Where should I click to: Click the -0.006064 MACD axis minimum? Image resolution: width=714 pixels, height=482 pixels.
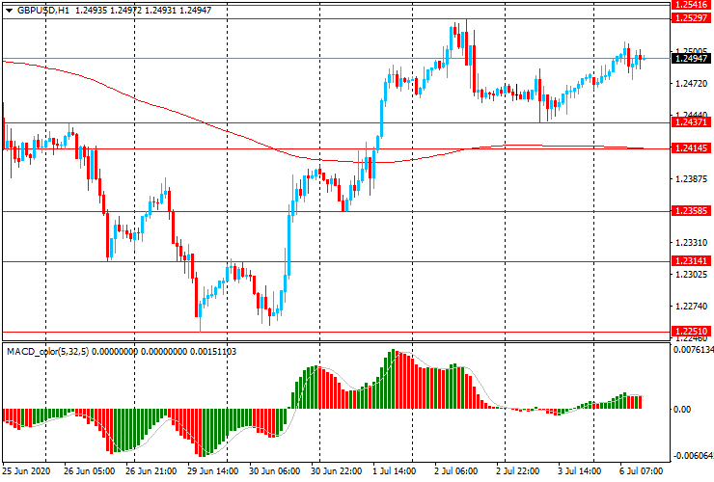tap(694, 456)
